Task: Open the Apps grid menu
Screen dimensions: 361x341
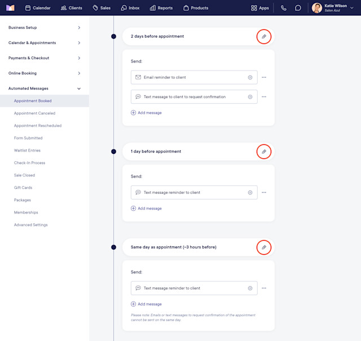Action: coord(260,8)
